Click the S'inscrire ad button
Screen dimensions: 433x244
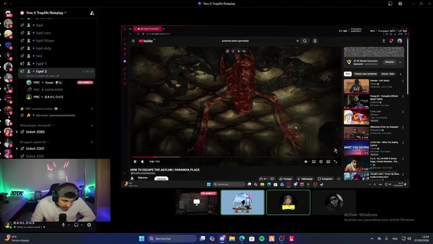[x=389, y=62]
